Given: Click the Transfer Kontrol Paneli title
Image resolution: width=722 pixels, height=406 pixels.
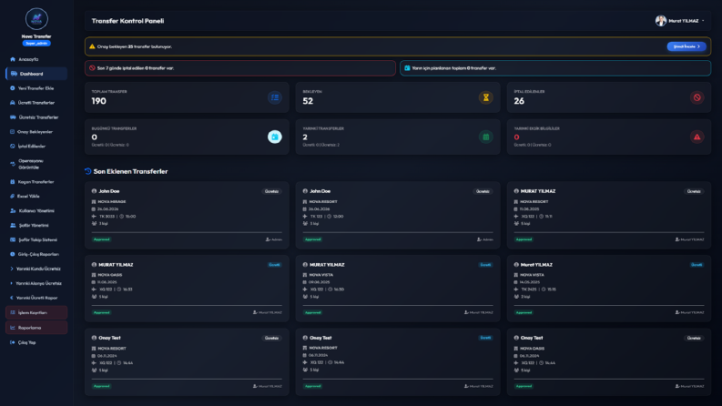Looking at the screenshot, I should tap(127, 21).
